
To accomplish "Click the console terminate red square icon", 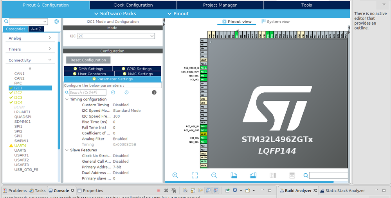I will point(159,191).
